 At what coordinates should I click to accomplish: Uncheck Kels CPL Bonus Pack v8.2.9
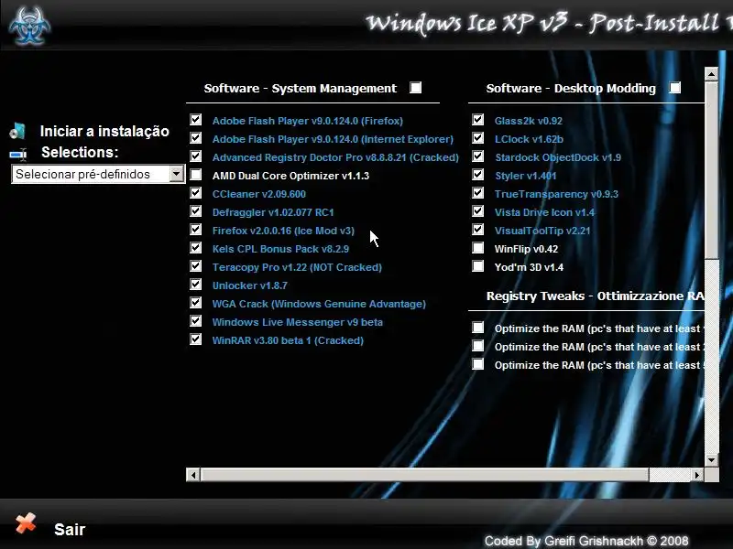(x=196, y=248)
